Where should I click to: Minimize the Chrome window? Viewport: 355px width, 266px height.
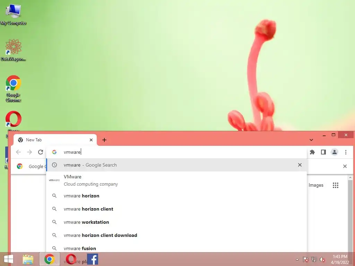point(324,135)
